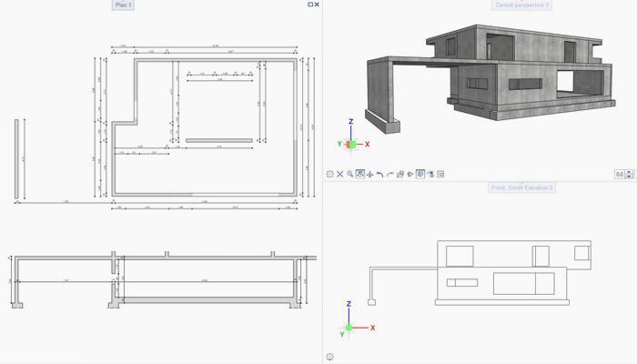Close the Plan:1 viewport
Viewport: 637px width, 364px height.
[317, 5]
